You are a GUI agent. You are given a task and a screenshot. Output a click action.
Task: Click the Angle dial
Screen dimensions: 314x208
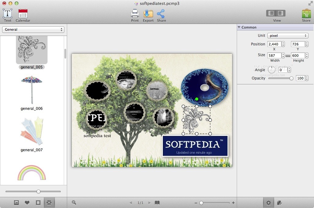[272, 70]
